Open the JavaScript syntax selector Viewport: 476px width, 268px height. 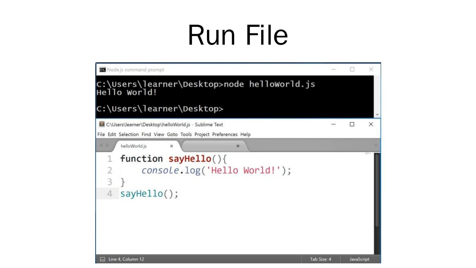coord(360,259)
